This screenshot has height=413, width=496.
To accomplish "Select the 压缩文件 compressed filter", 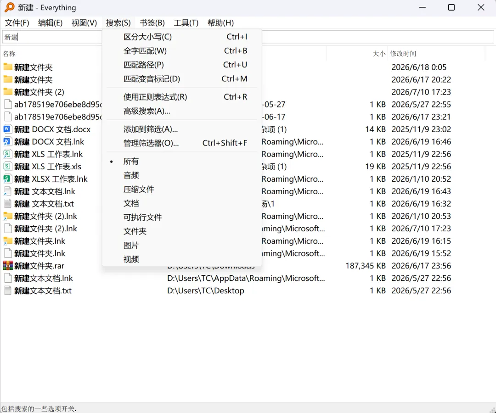I will coord(182,189).
